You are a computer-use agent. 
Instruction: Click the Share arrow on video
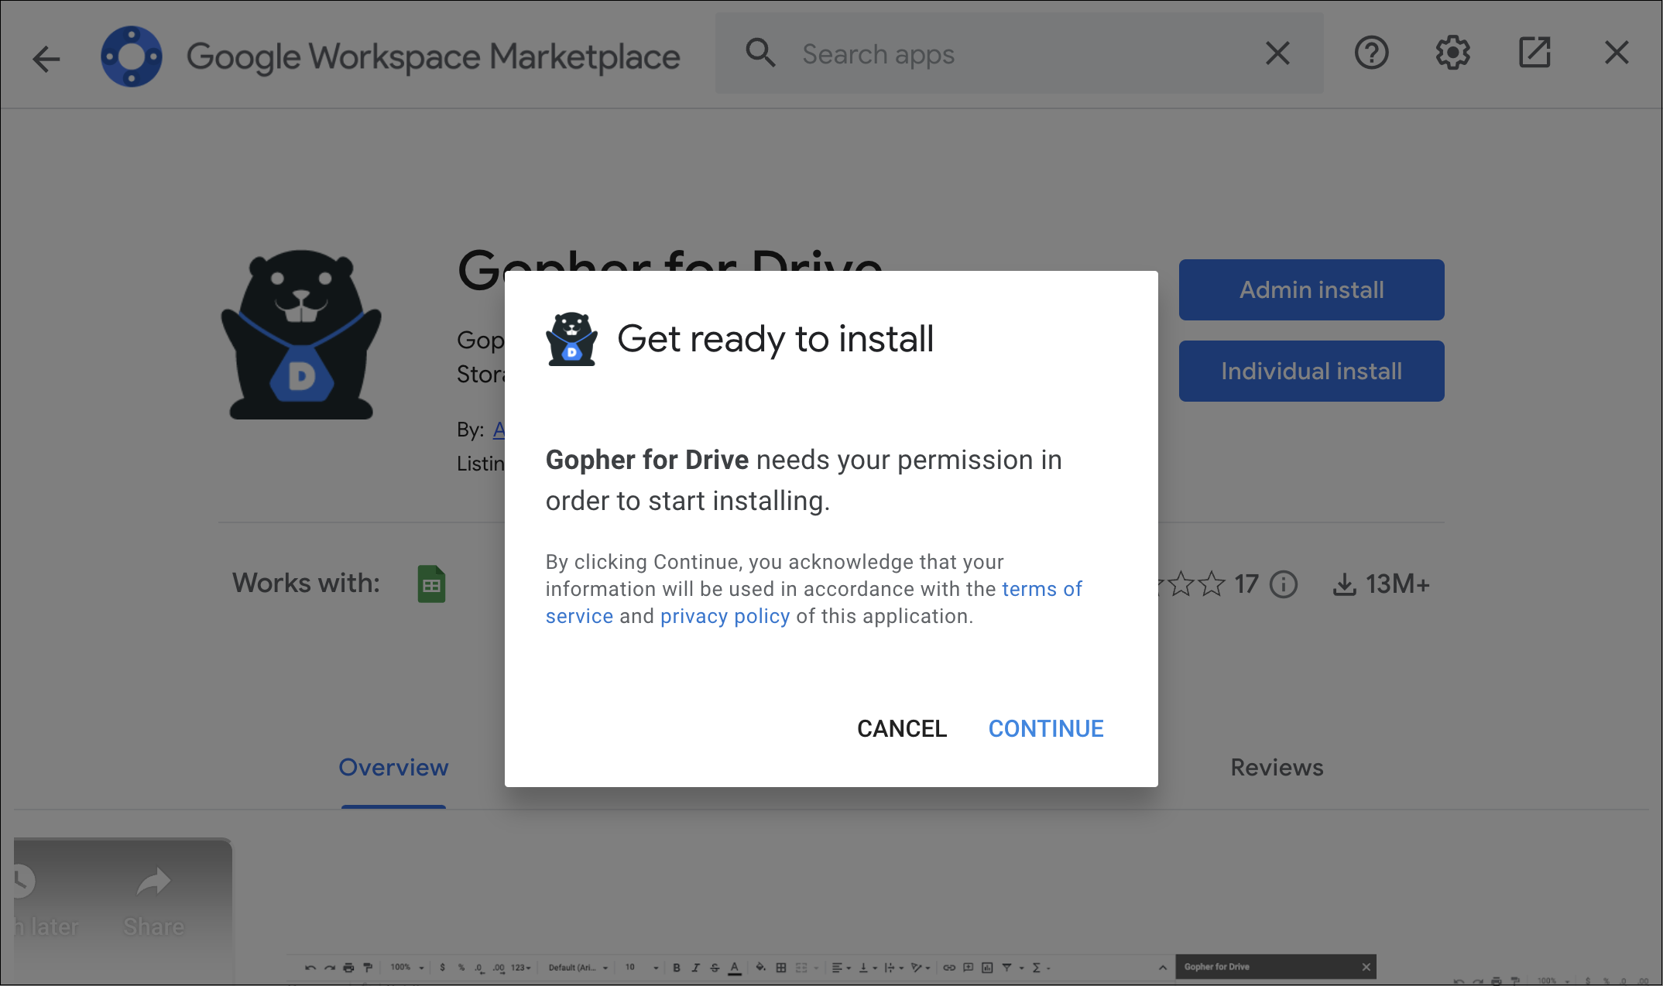click(x=153, y=882)
